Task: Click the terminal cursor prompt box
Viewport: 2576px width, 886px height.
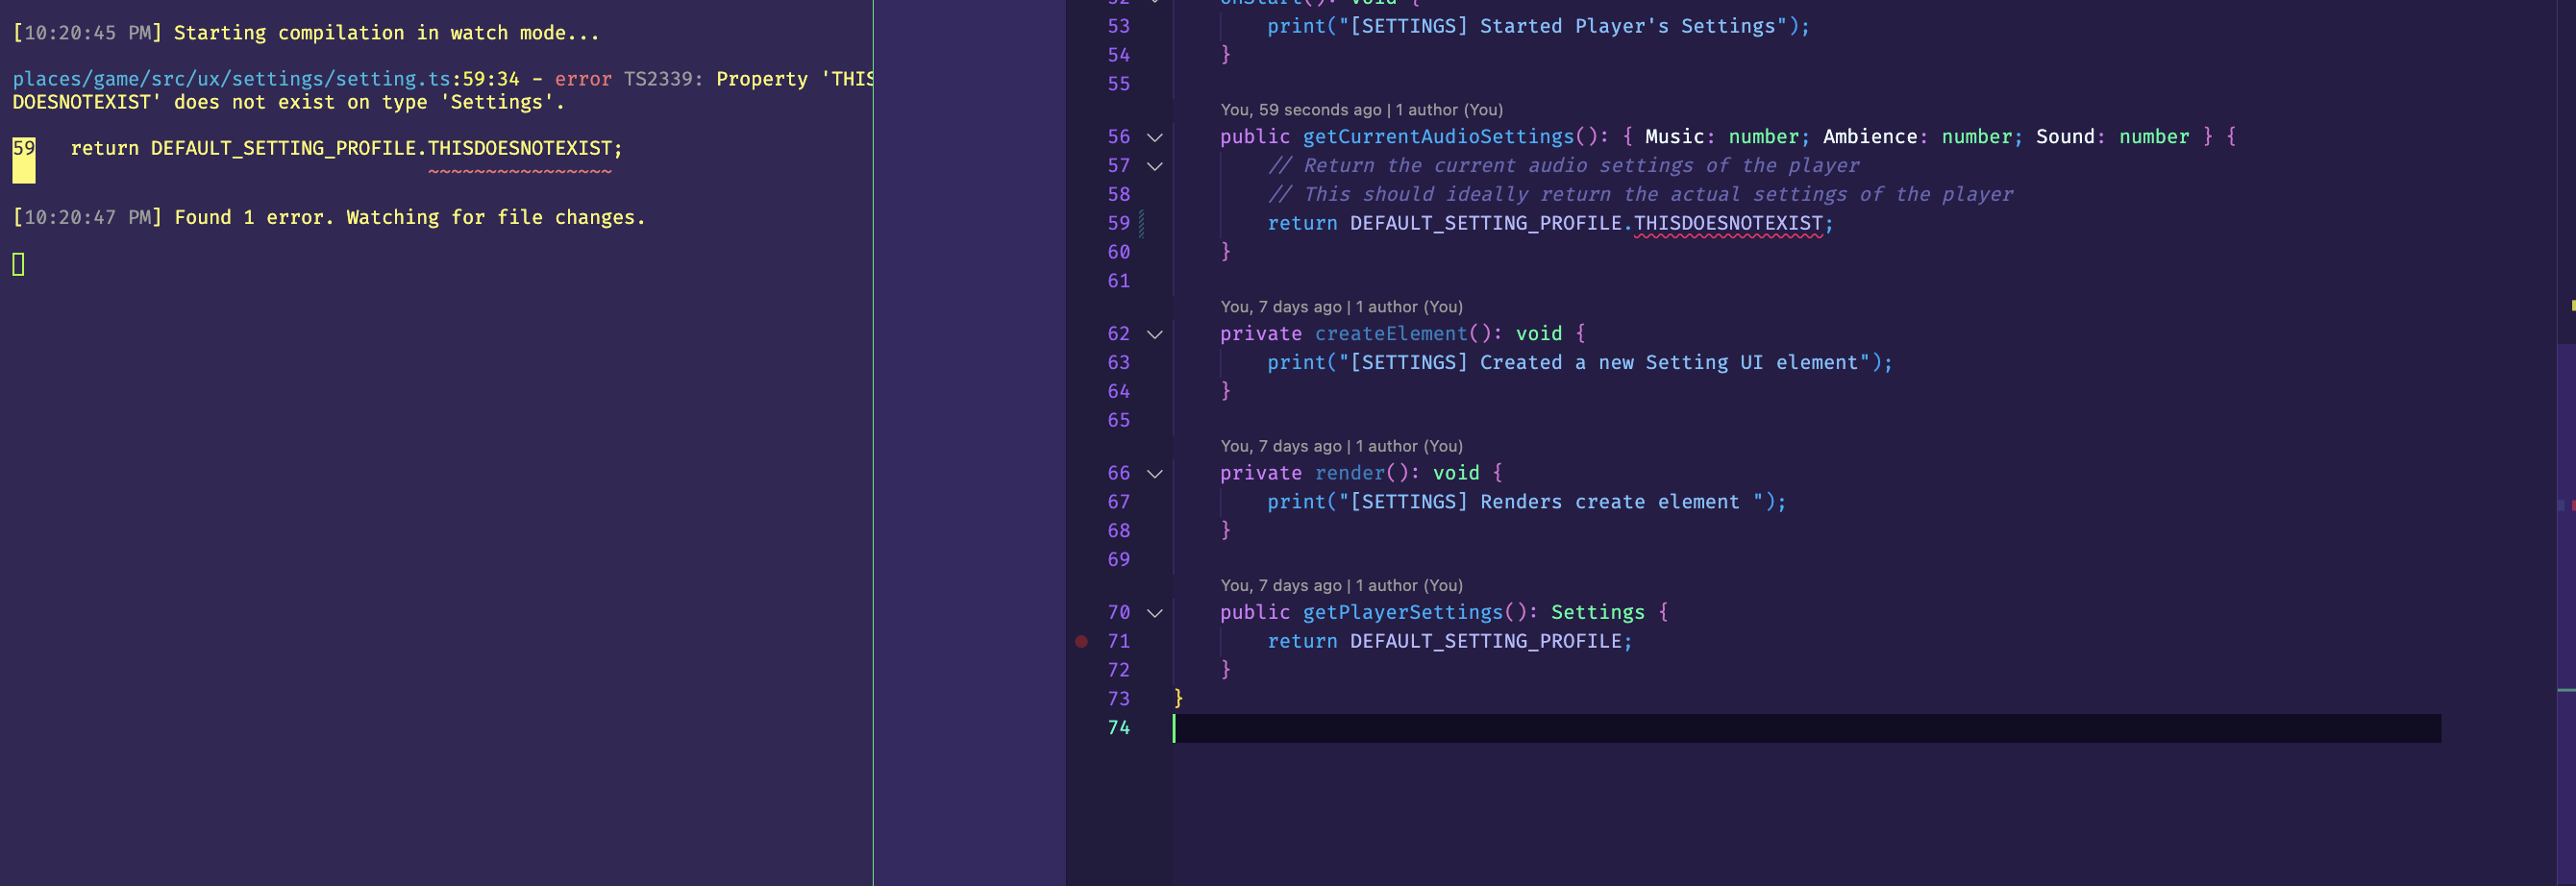Action: tap(18, 264)
